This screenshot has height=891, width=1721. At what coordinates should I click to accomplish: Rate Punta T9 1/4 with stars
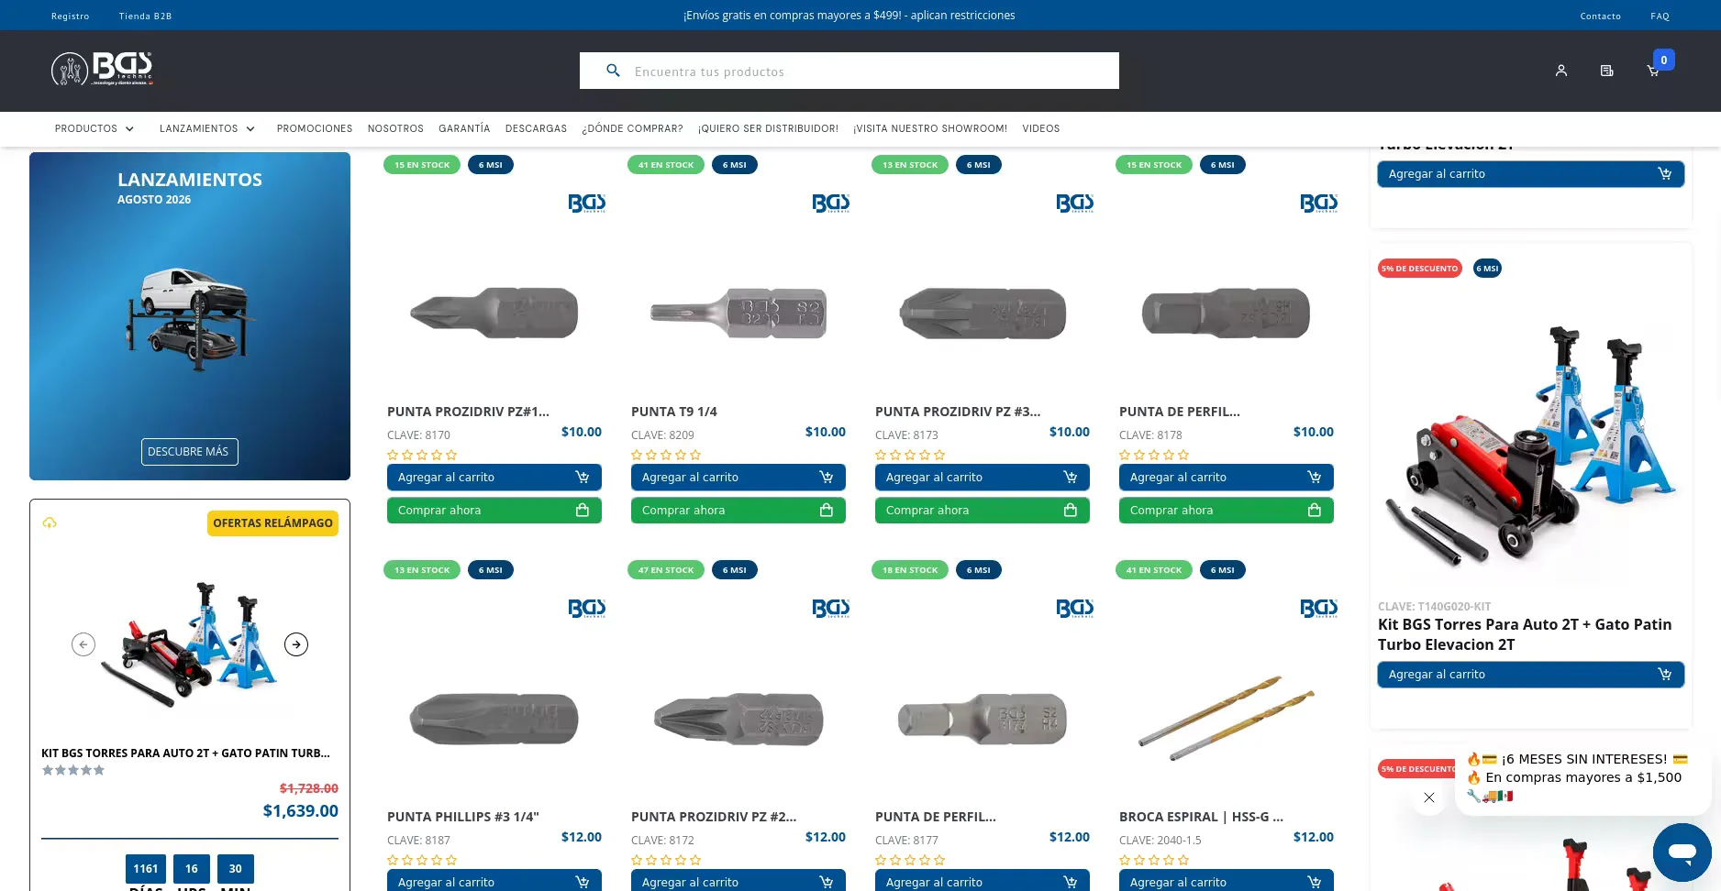[666, 455]
